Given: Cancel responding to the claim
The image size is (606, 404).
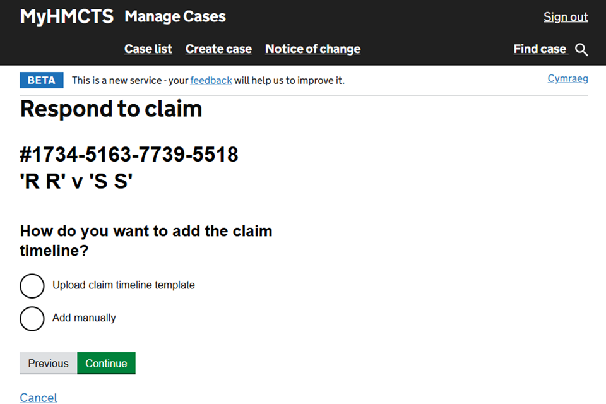Looking at the screenshot, I should tap(39, 398).
